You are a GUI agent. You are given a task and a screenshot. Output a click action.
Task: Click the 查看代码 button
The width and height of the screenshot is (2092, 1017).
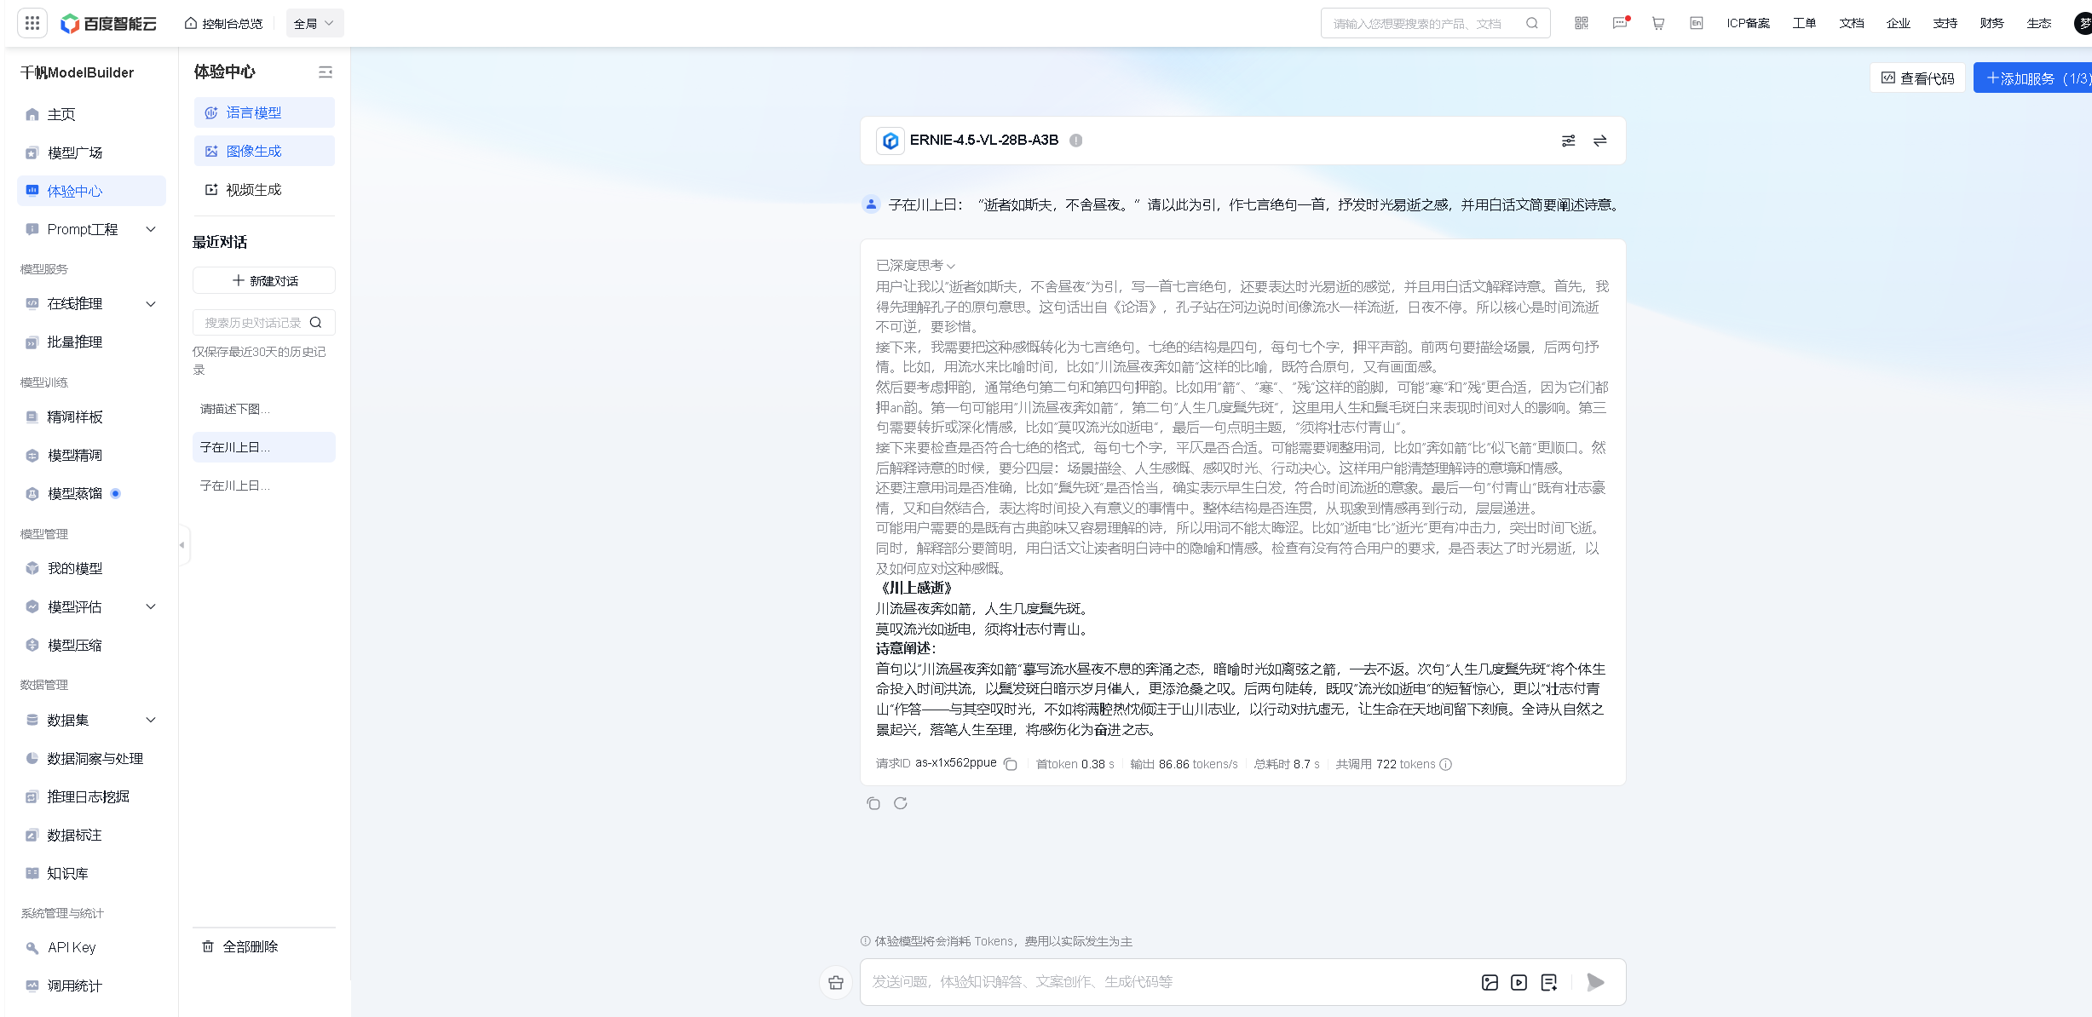pos(1917,78)
